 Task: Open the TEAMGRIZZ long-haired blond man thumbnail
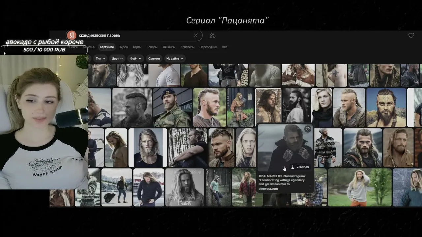click(185, 187)
